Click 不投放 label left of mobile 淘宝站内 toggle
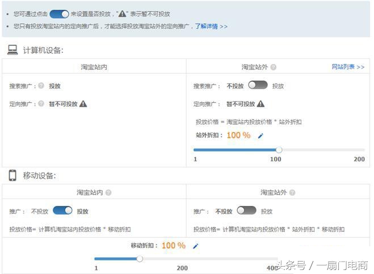Image resolution: width=374 pixels, height=274 pixels. point(40,211)
